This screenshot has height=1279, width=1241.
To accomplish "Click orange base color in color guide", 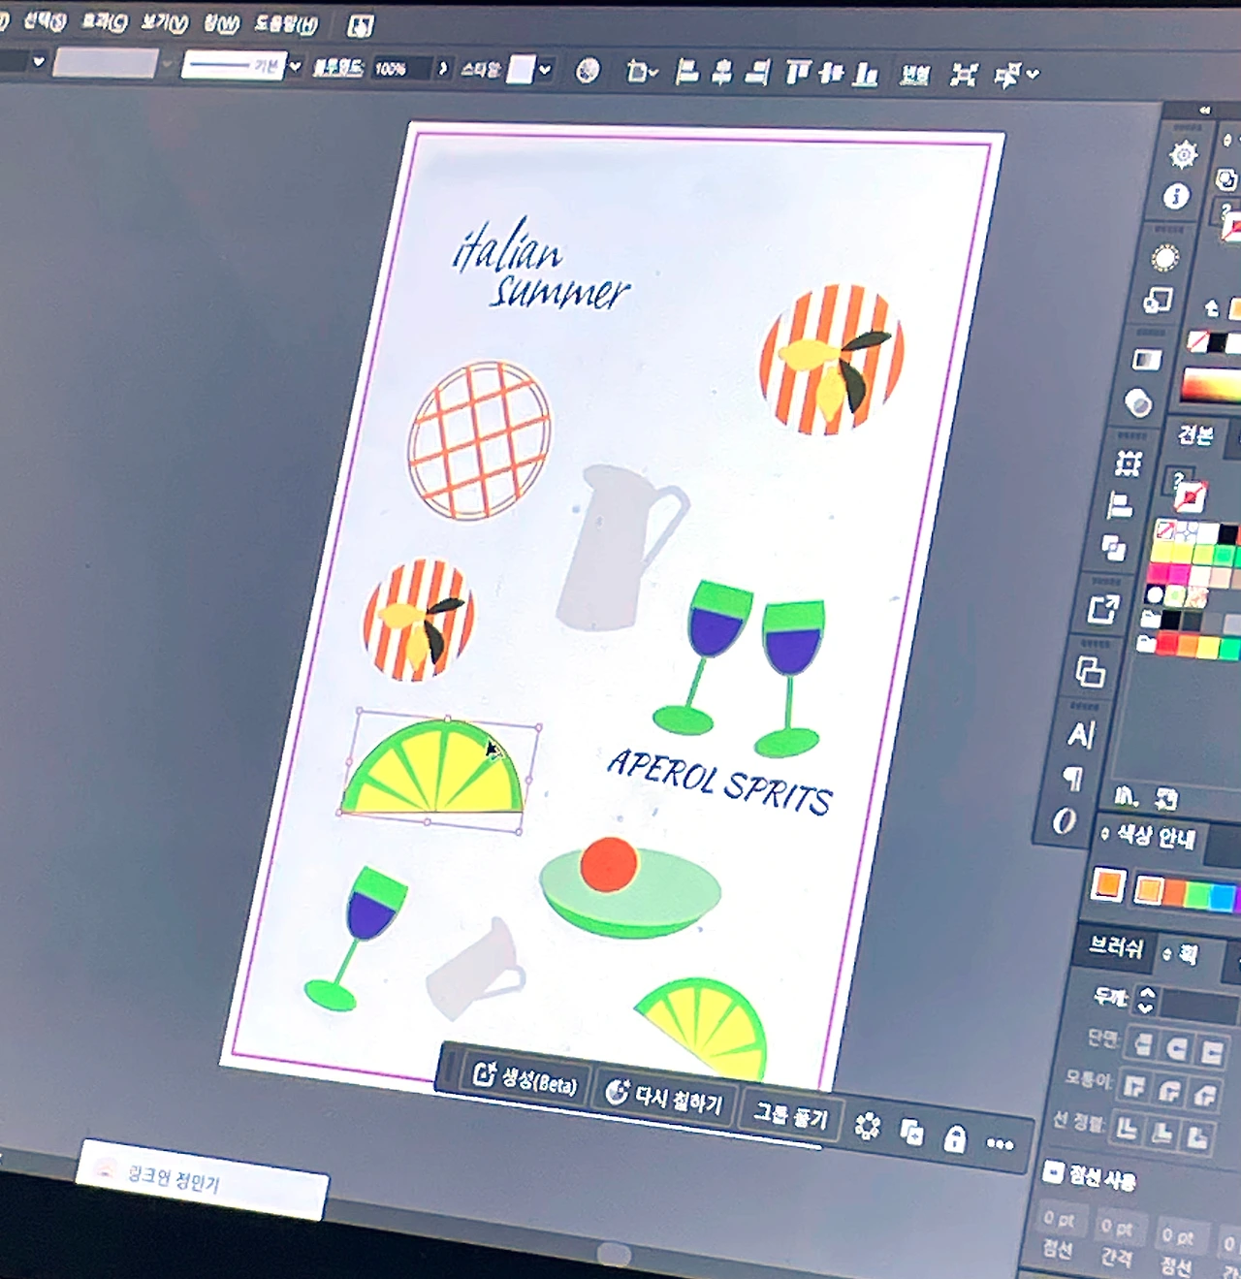I will tap(1108, 884).
